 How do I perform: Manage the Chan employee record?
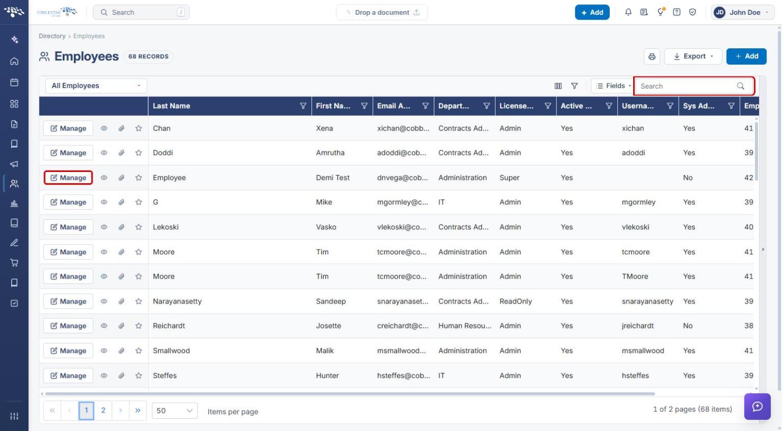pos(68,128)
